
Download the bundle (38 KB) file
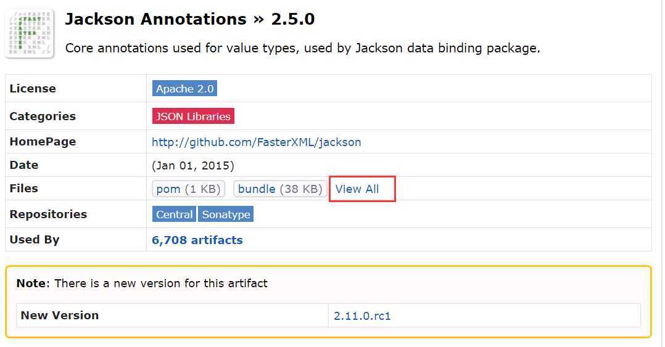(280, 189)
